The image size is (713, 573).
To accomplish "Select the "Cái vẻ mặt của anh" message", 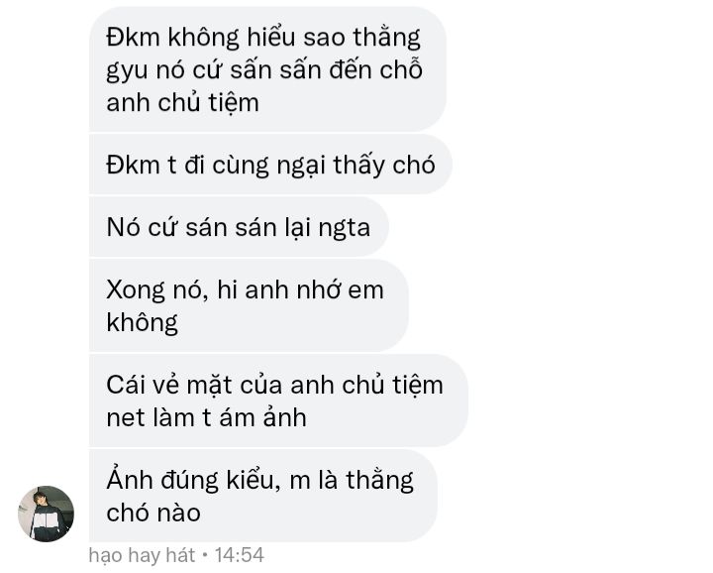I will pos(278,401).
